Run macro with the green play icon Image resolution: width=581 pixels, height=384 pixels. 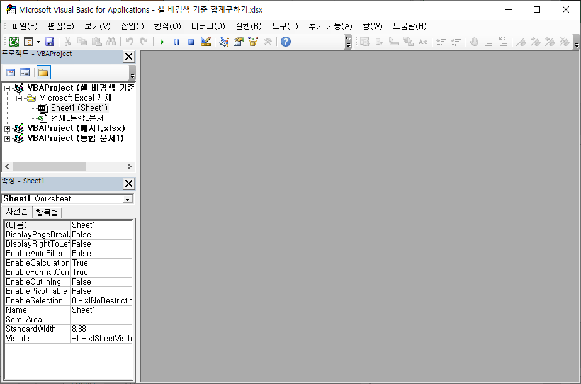tap(162, 42)
